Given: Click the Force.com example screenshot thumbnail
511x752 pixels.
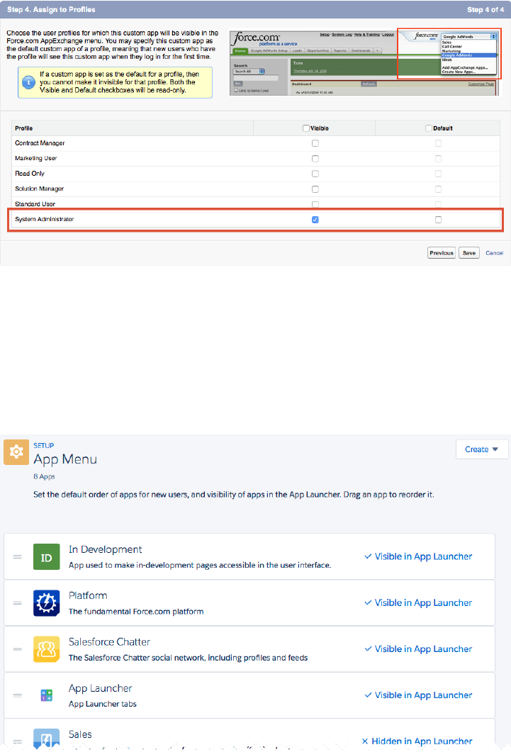Looking at the screenshot, I should coord(365,62).
